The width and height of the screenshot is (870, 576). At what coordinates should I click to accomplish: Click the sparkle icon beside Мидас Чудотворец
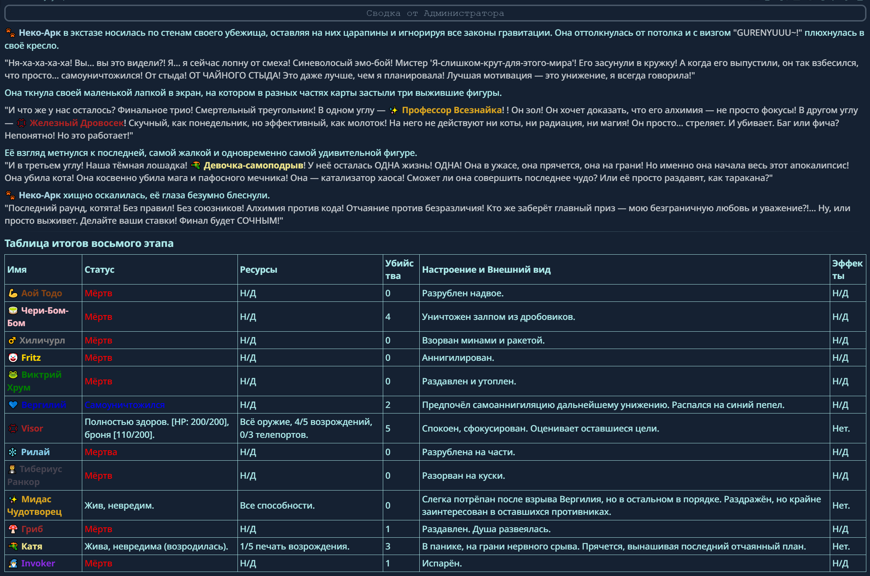coord(13,499)
